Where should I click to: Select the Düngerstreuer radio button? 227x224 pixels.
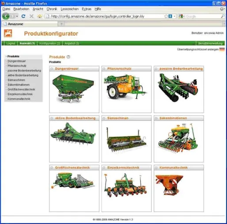tap(52, 69)
